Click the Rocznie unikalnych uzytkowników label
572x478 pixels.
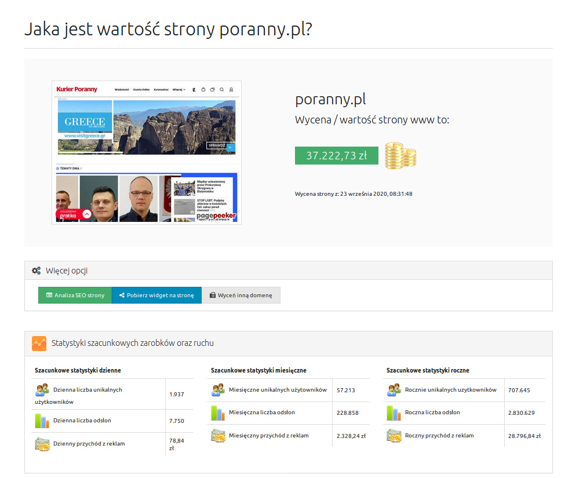coord(451,390)
